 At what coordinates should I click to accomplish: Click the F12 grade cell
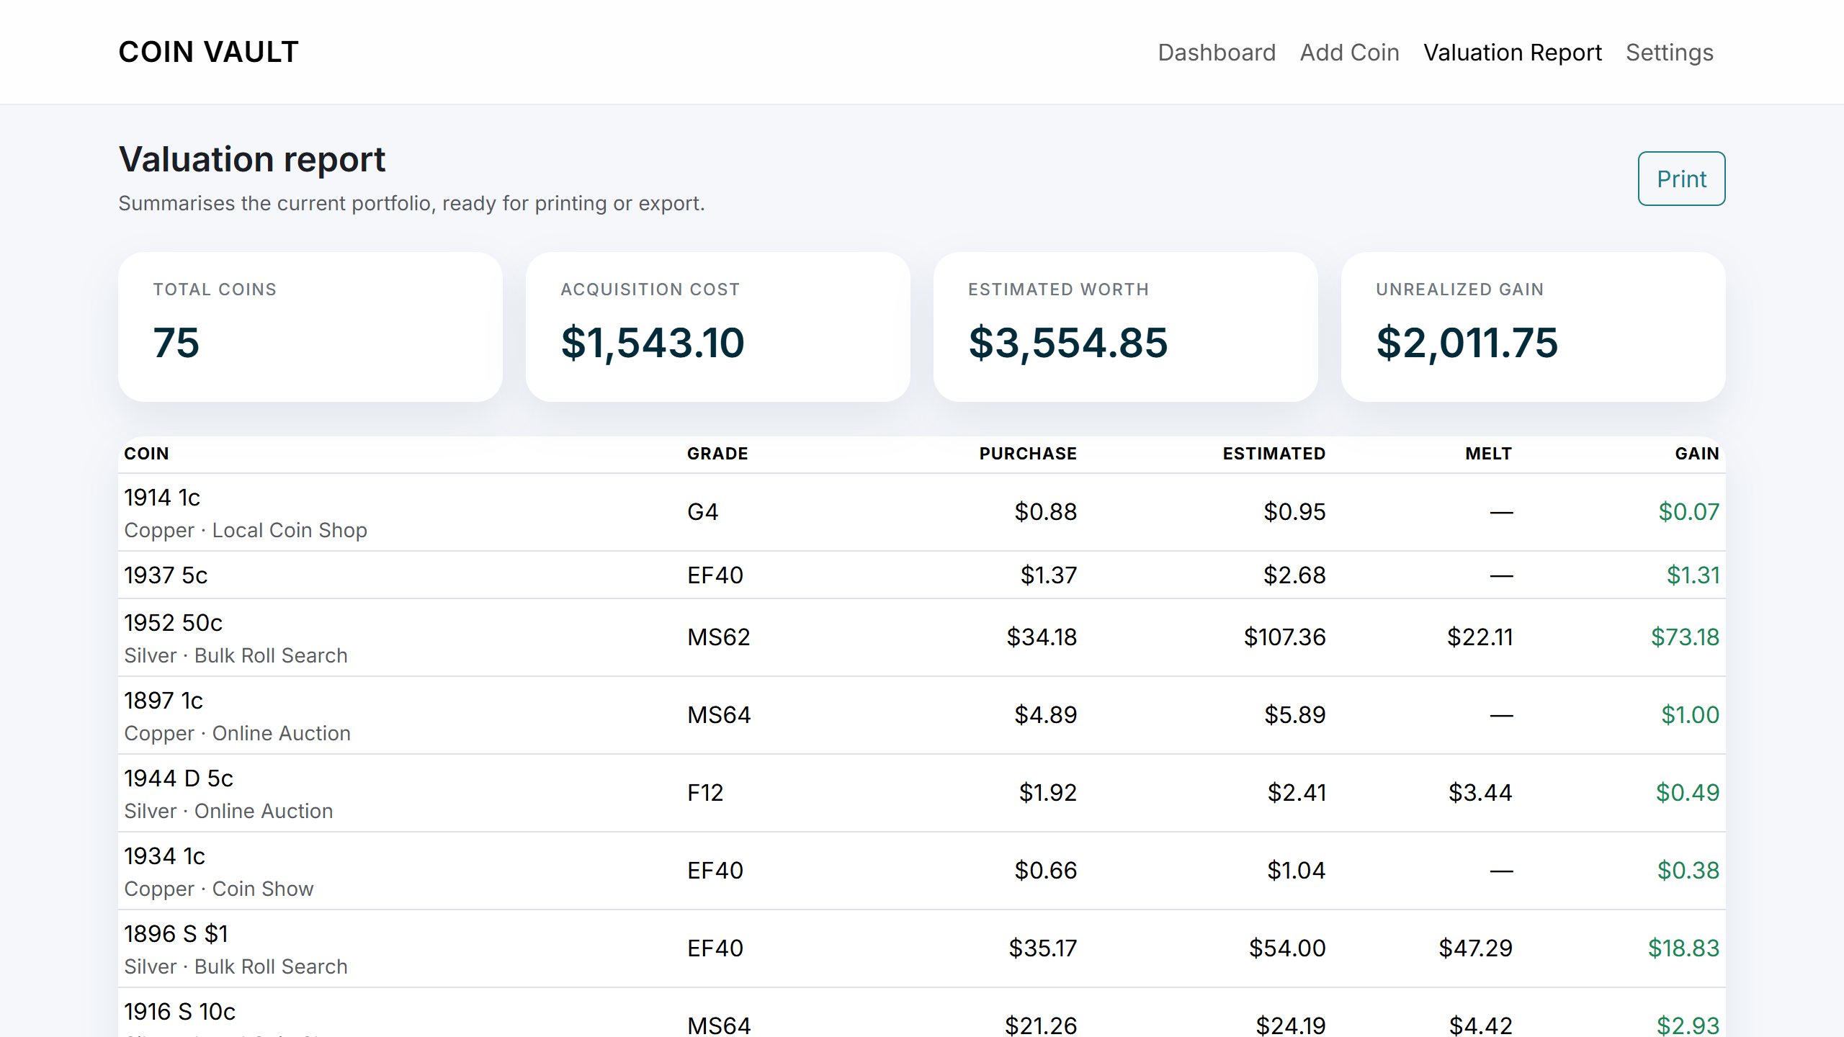click(x=705, y=792)
